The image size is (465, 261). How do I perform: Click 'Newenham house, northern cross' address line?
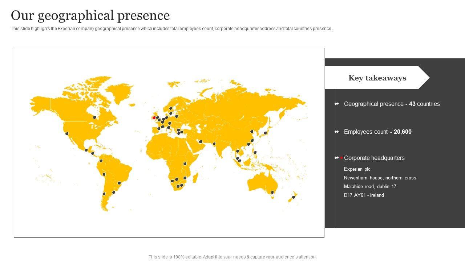380,178
